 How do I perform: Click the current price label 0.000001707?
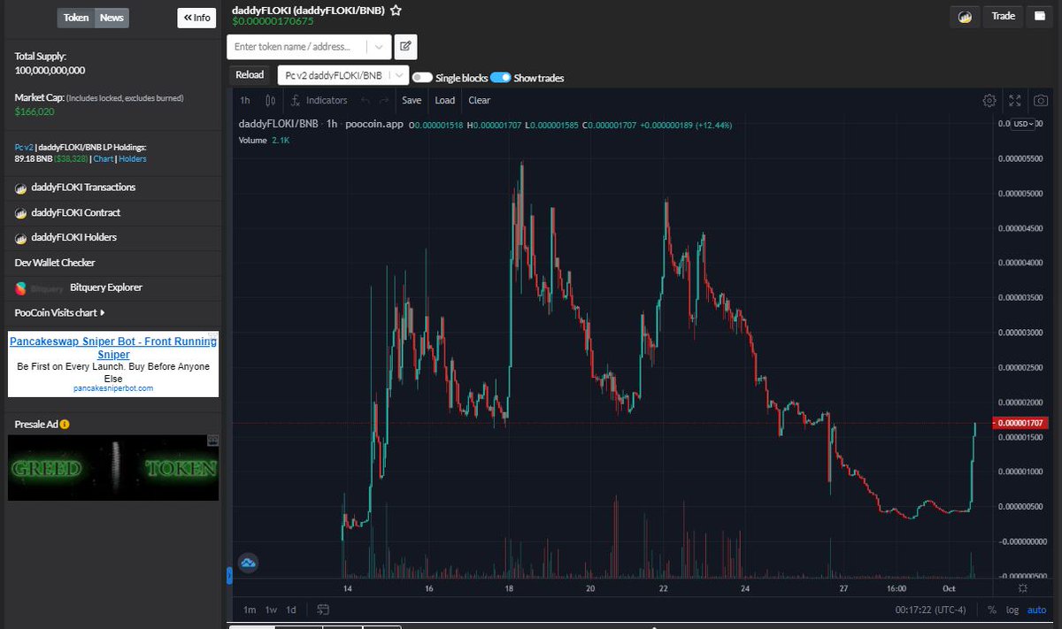(1022, 424)
